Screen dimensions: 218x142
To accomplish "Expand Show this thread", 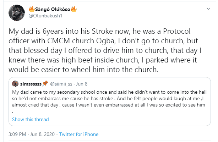I will (x=30, y=119).
